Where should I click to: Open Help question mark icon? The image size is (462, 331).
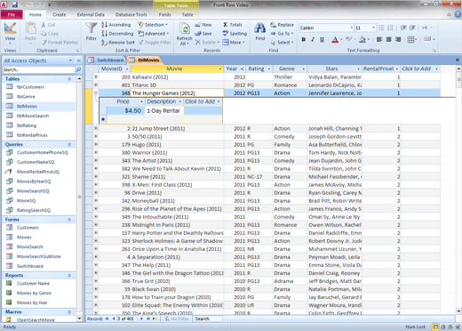(x=458, y=14)
